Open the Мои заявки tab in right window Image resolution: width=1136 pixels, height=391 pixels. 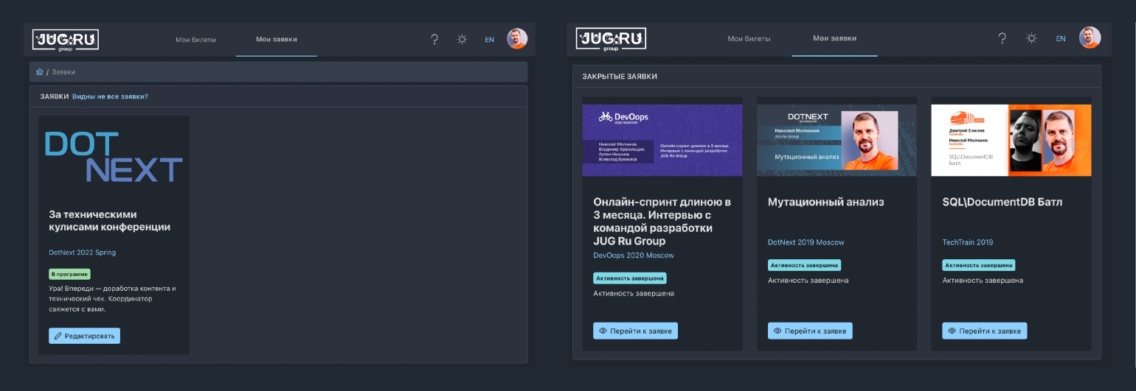coord(835,38)
